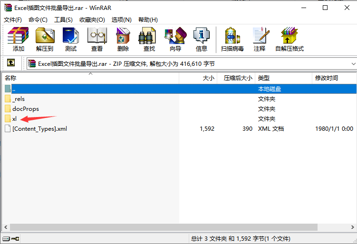
Task: Click the archive path address field
Action: pyautogui.click(x=191, y=64)
